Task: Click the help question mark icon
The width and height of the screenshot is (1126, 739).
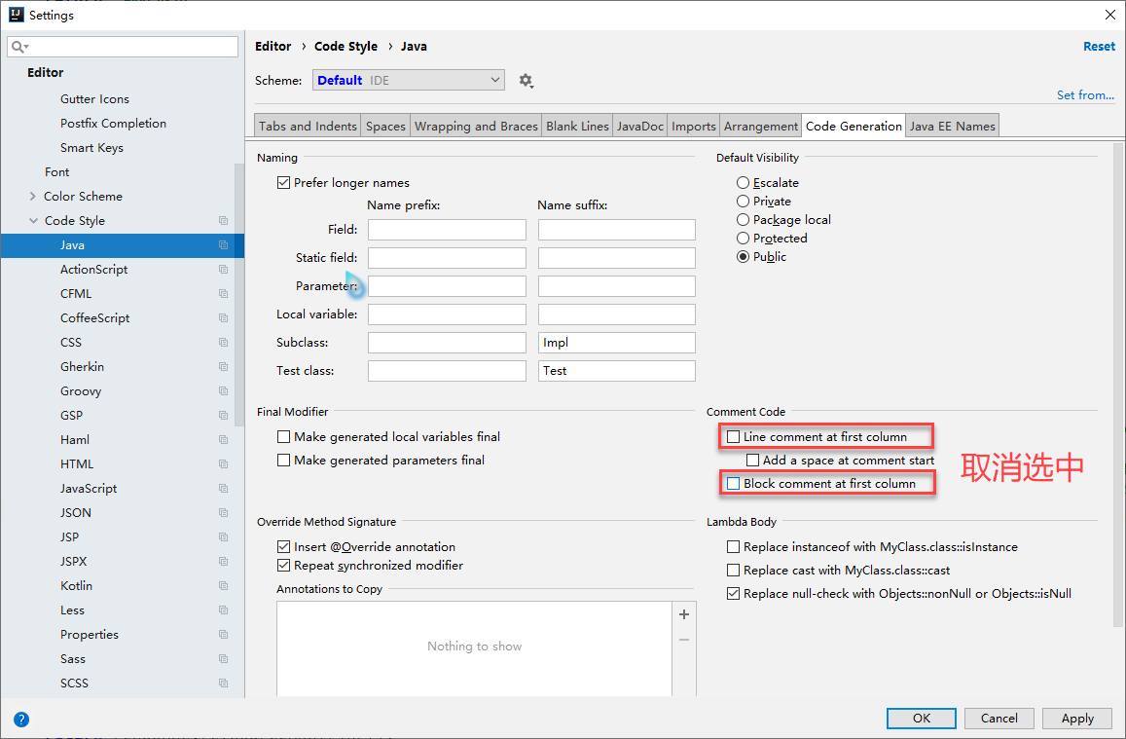Action: tap(21, 719)
